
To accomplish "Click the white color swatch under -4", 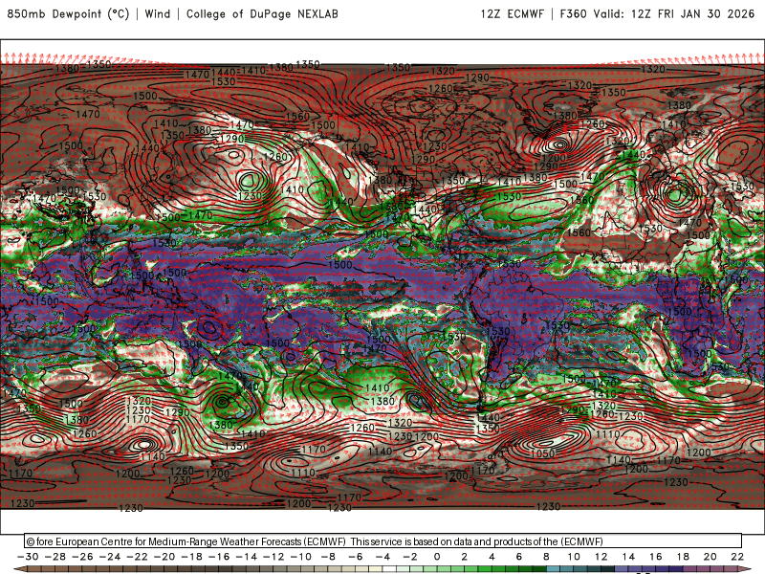I will (390, 569).
